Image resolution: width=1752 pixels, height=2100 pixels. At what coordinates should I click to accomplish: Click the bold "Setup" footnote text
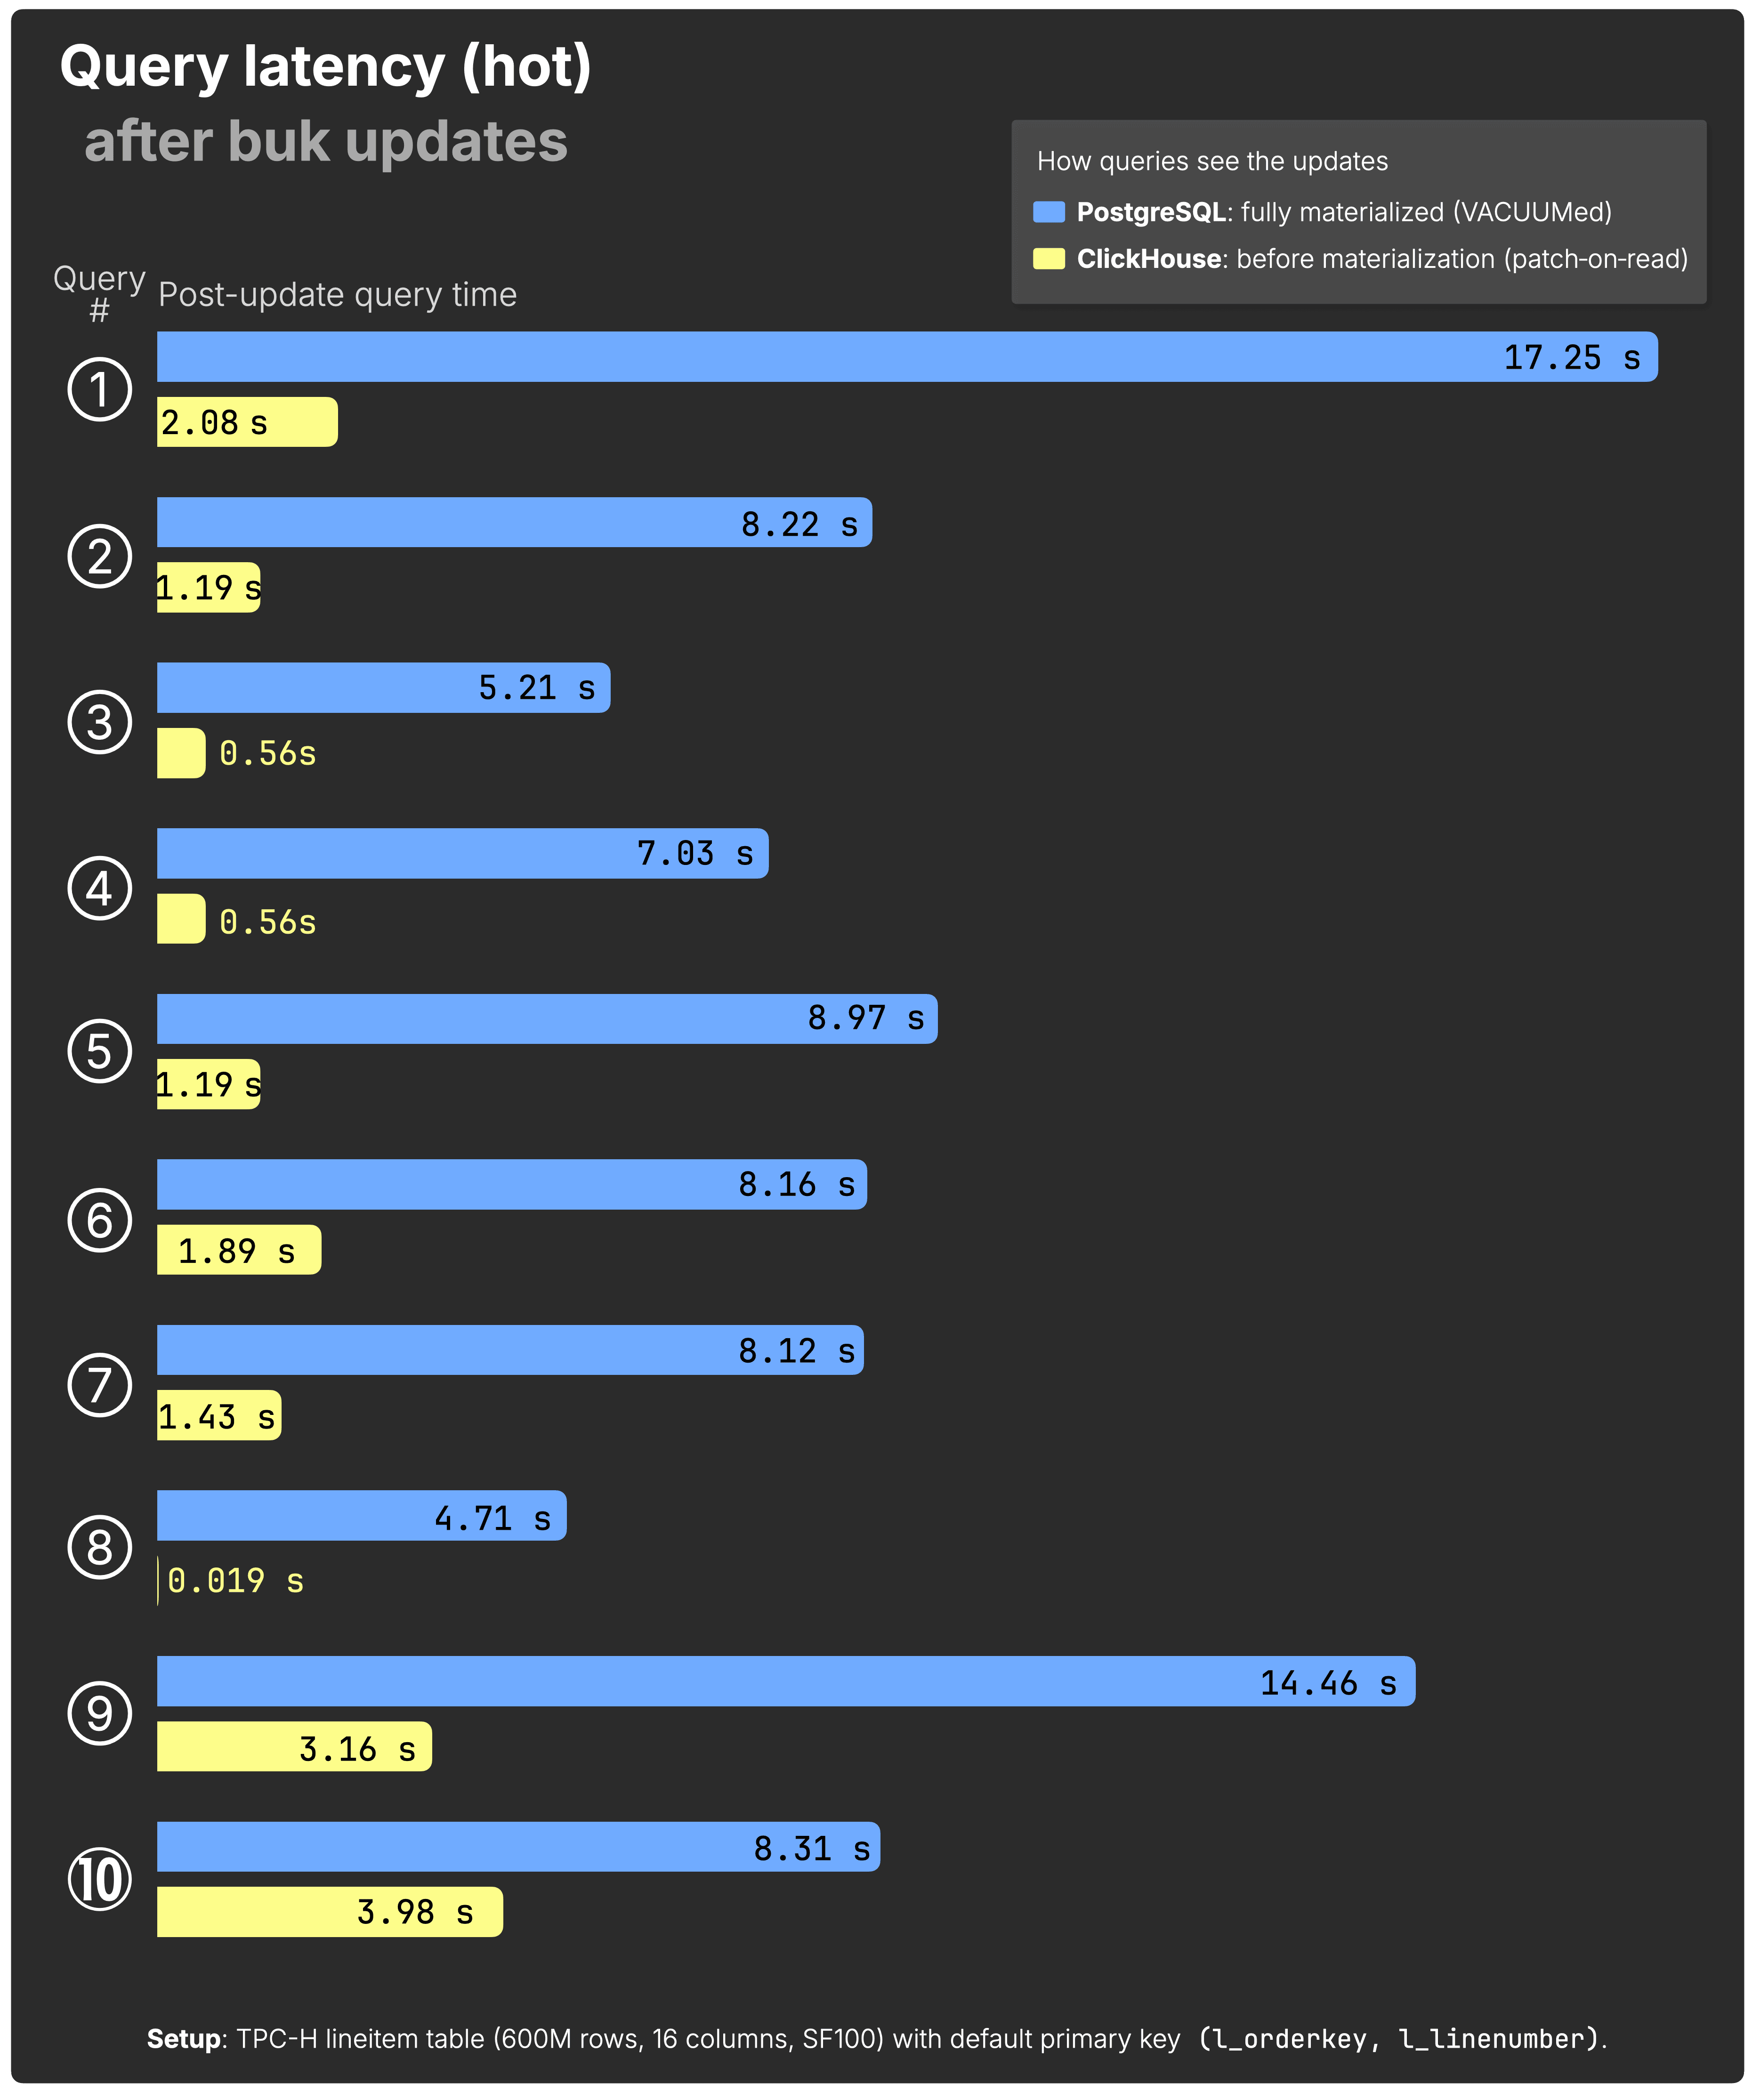pos(183,2039)
